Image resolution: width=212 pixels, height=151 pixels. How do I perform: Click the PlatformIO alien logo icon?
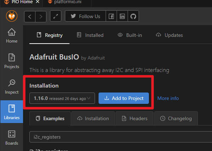(12, 16)
